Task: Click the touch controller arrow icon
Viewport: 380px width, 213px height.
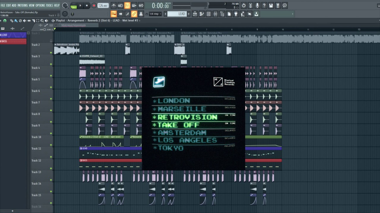Action: [249, 14]
